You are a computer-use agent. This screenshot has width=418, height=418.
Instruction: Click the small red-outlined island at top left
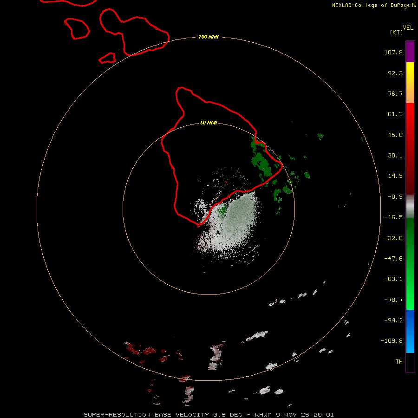(77, 28)
